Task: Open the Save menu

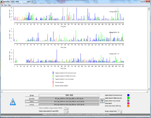Action: 6,5
